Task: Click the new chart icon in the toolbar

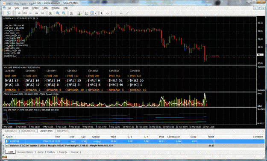Action: 9,13
